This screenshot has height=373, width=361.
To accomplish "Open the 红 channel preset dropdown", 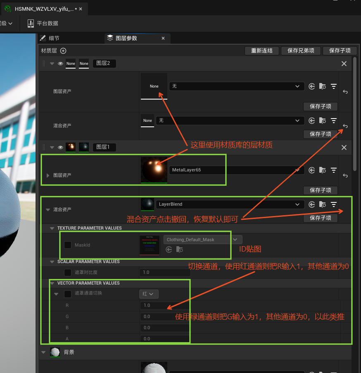I will pyautogui.click(x=148, y=294).
